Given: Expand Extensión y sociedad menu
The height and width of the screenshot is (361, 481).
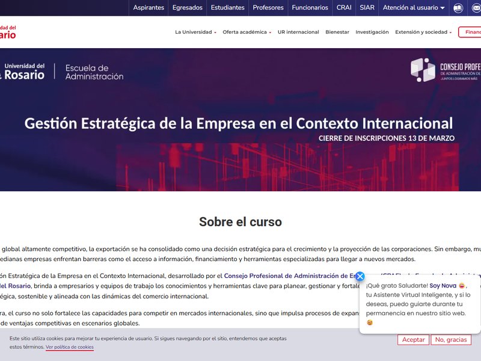Looking at the screenshot, I should (423, 32).
